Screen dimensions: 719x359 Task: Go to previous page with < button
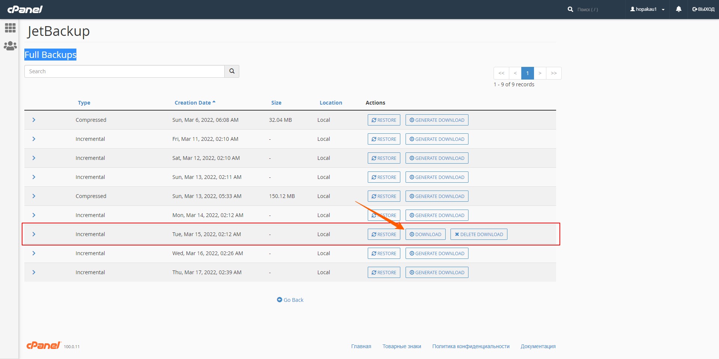[x=515, y=73]
